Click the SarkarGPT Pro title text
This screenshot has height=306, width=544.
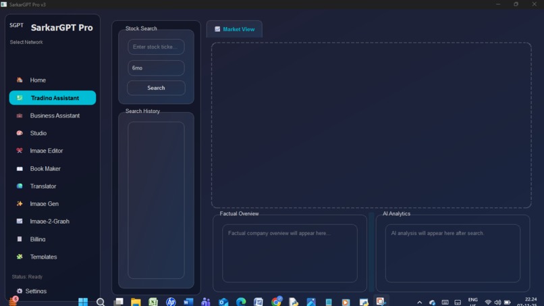click(x=61, y=28)
